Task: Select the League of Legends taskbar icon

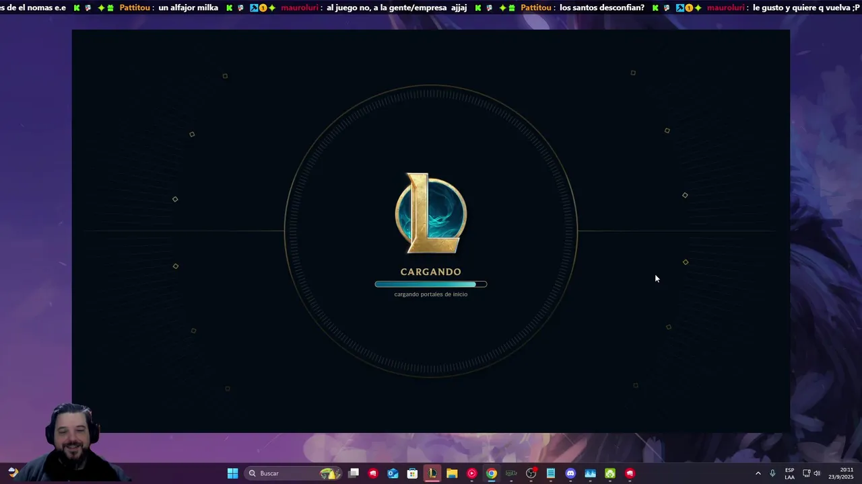Action: (432, 473)
